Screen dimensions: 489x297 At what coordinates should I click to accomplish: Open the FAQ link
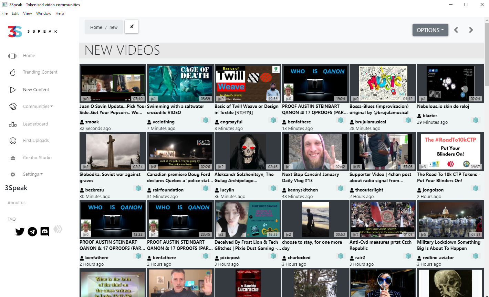click(x=12, y=219)
